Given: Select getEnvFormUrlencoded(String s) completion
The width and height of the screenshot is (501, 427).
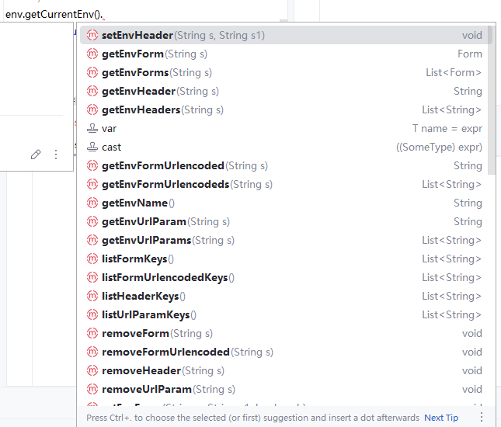Looking at the screenshot, I should pyautogui.click(x=184, y=166).
